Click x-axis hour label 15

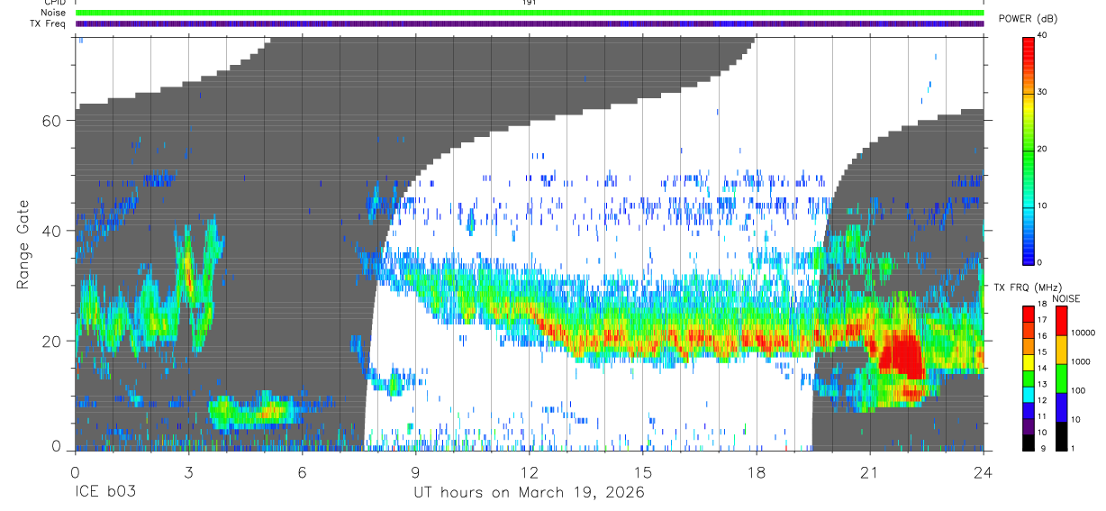click(643, 472)
